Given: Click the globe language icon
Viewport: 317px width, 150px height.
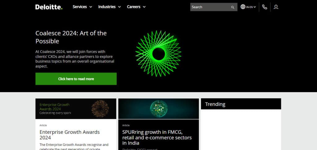Looking at the screenshot, I should point(243,7).
